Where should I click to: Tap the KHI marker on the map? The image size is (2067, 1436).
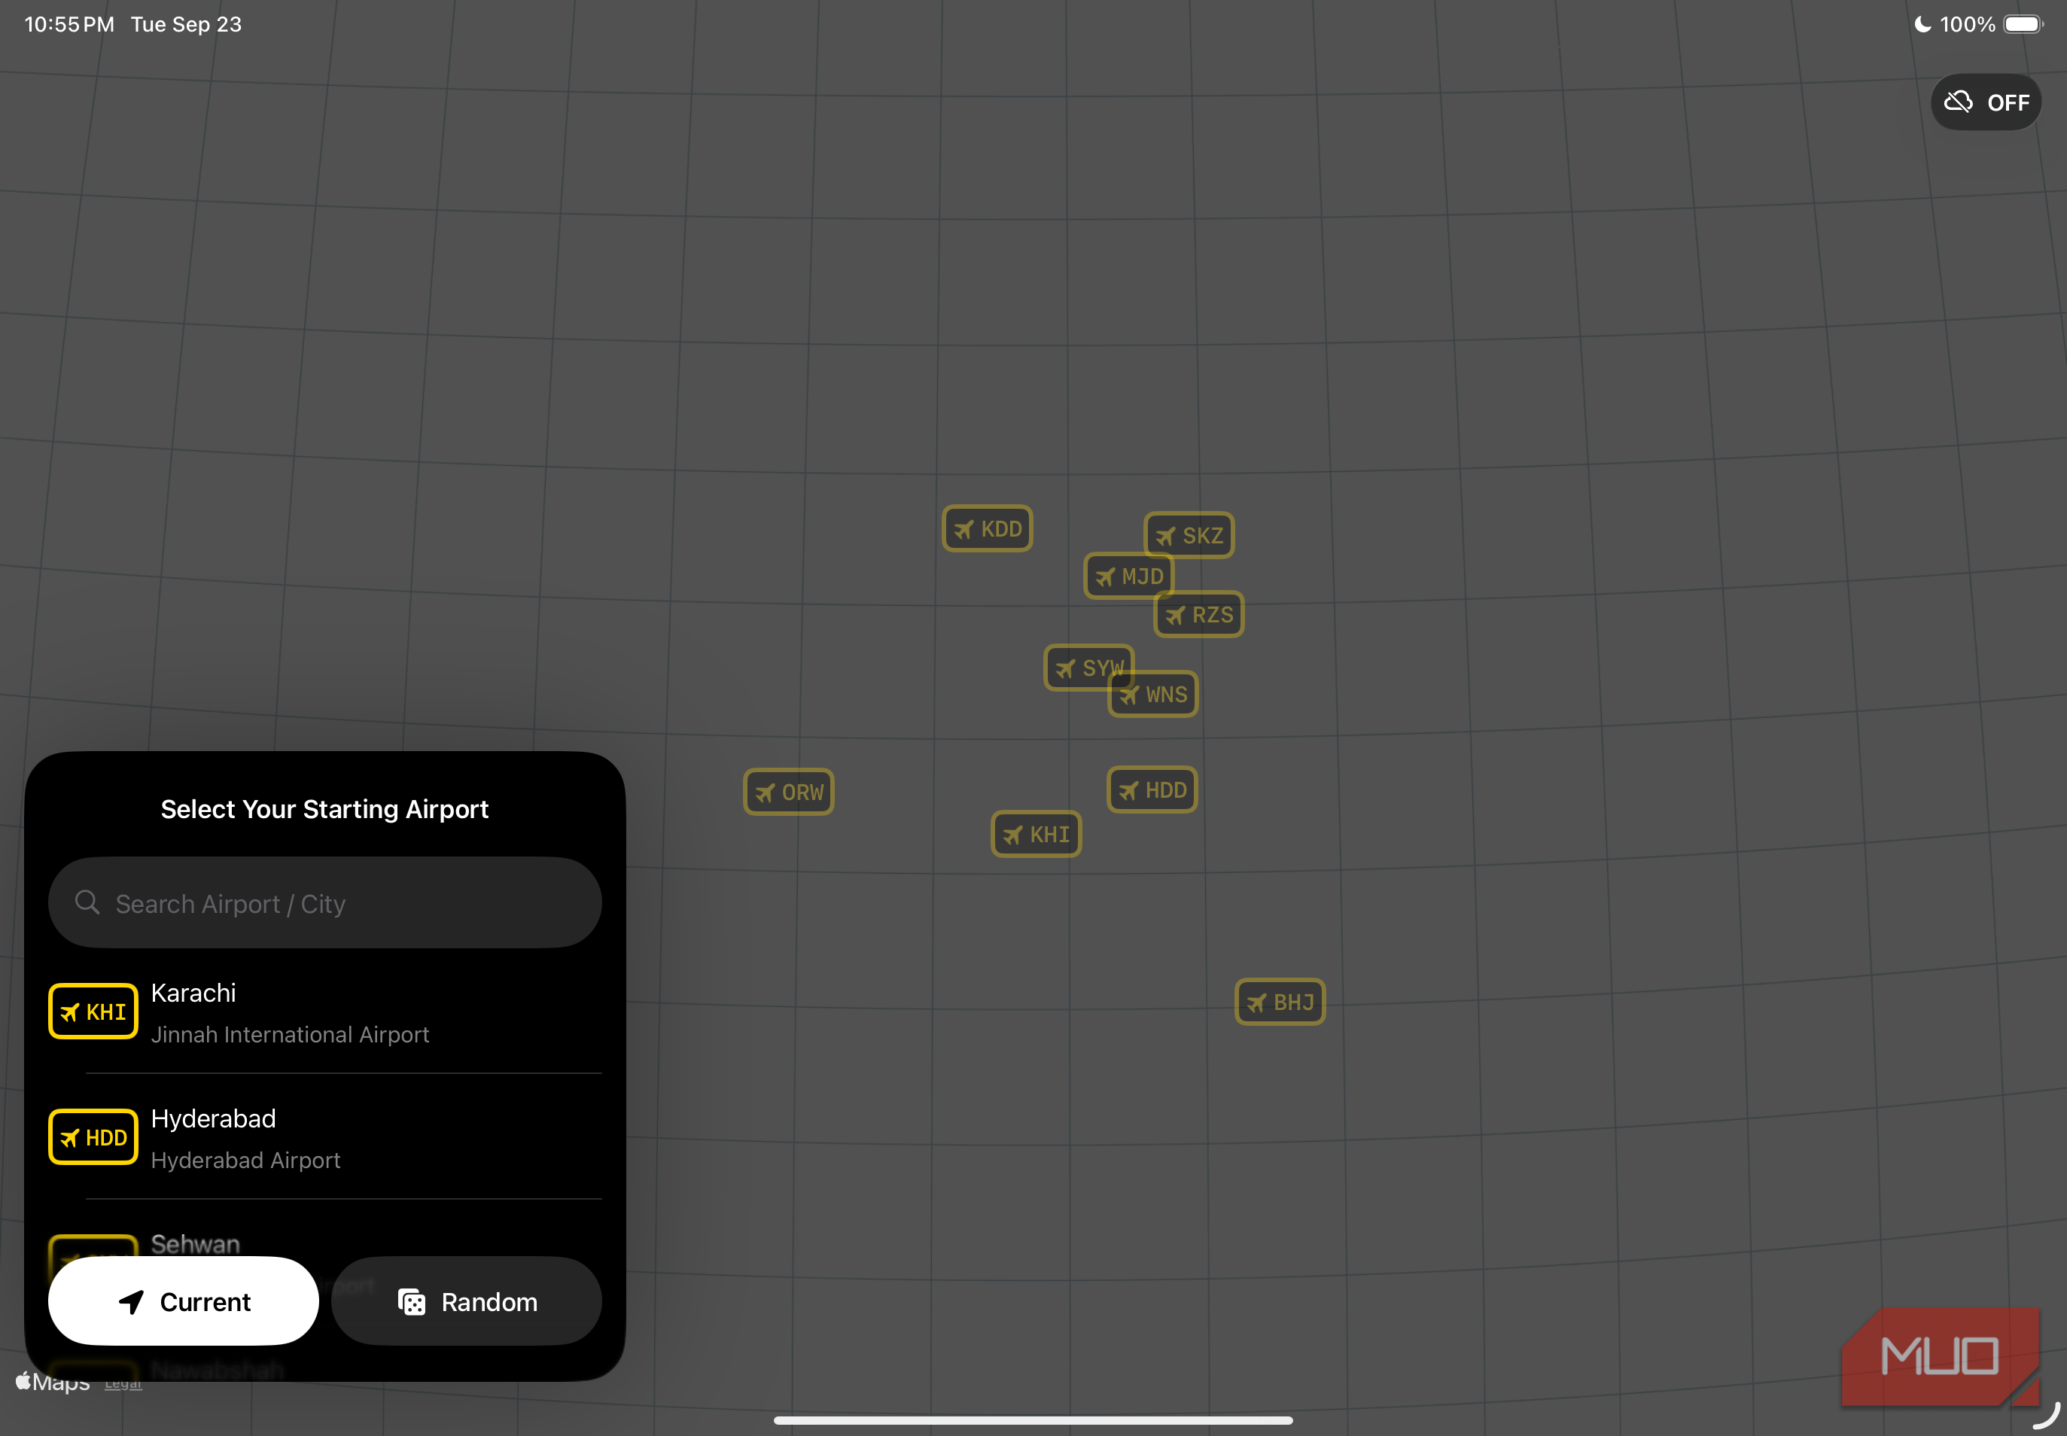(1036, 834)
